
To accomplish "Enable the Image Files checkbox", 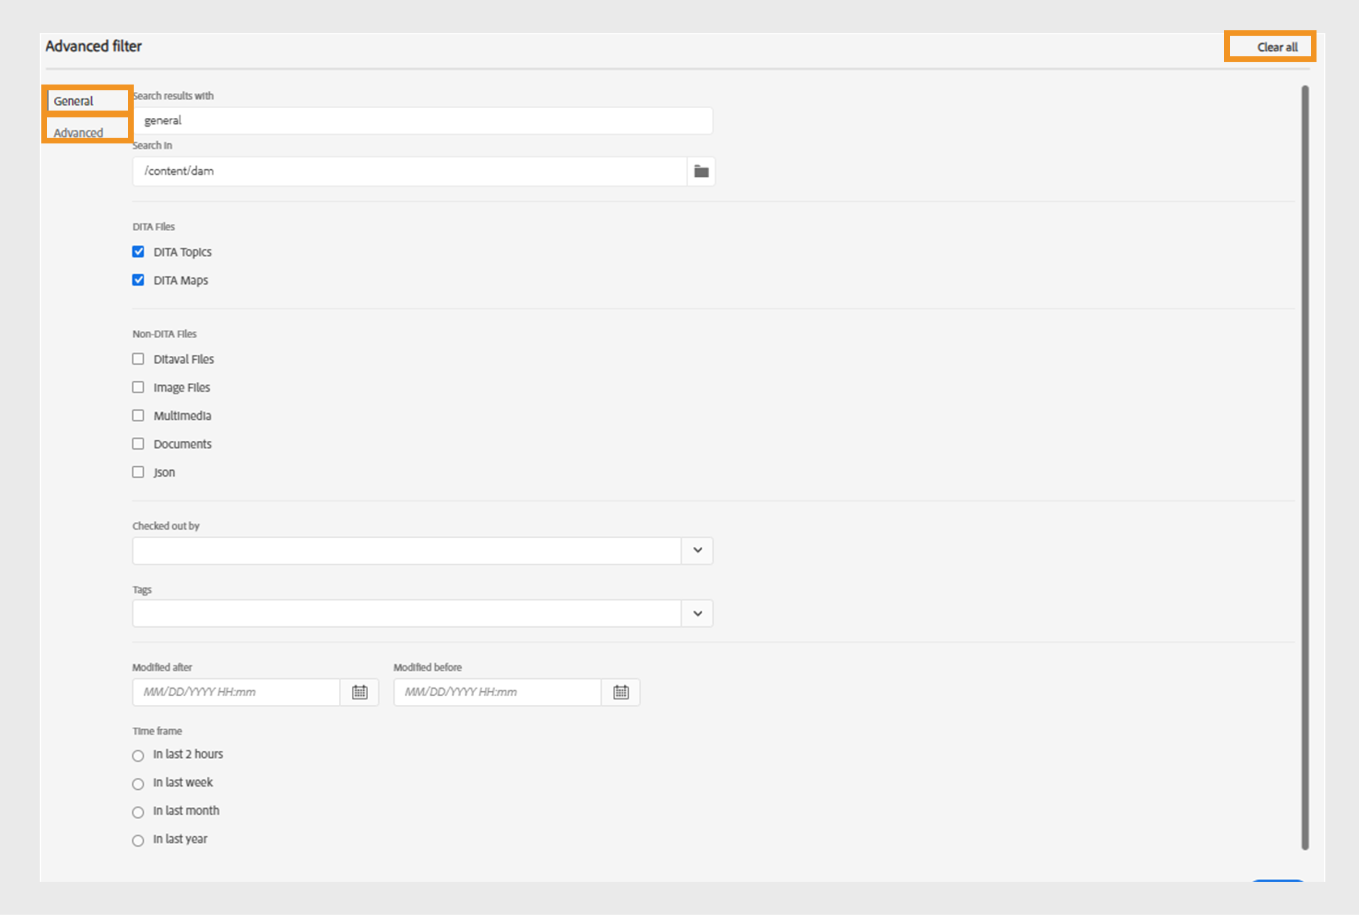I will coord(138,387).
